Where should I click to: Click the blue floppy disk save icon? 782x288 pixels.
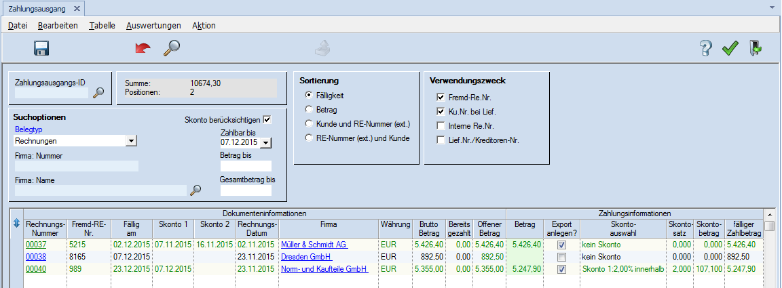(41, 48)
